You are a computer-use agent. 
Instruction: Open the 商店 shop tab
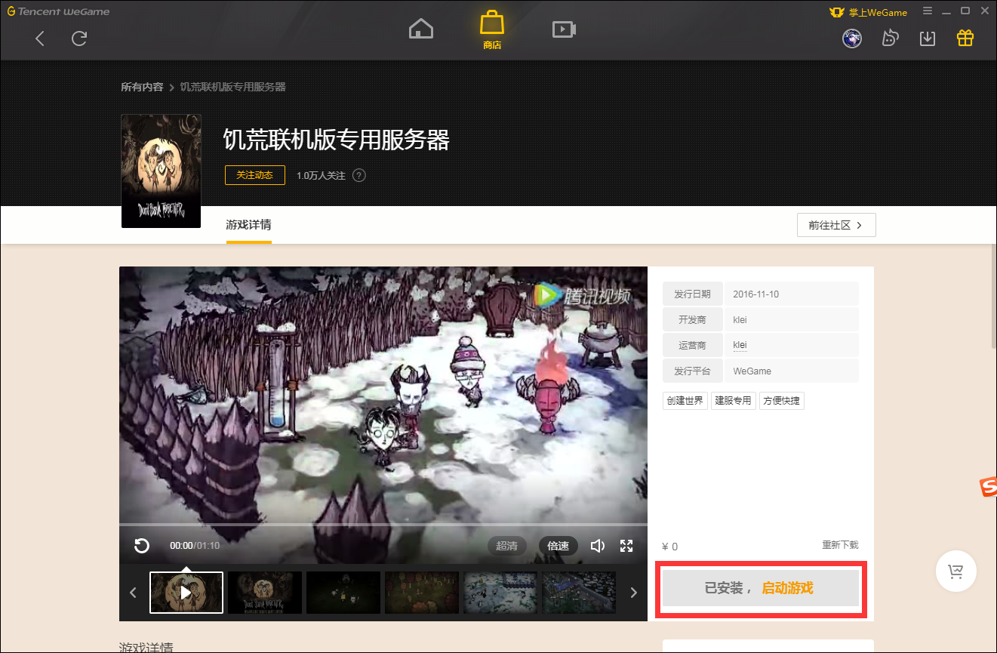[x=492, y=30]
